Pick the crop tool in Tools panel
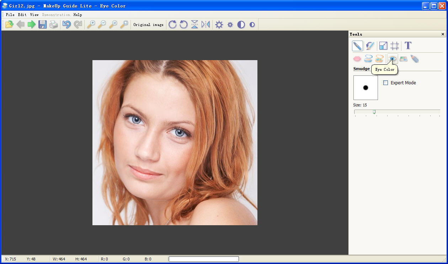 tap(395, 46)
